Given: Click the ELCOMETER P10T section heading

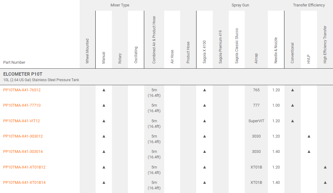Looking at the screenshot, I should [23, 74].
